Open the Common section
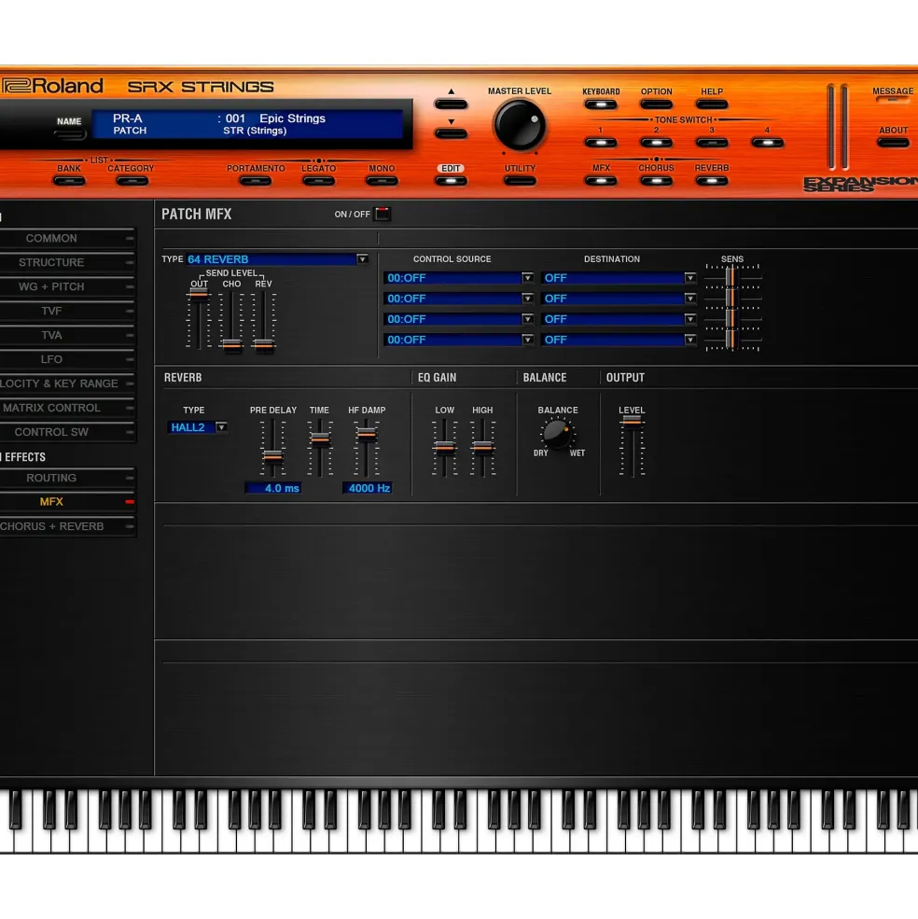The image size is (918, 919). tap(67, 239)
